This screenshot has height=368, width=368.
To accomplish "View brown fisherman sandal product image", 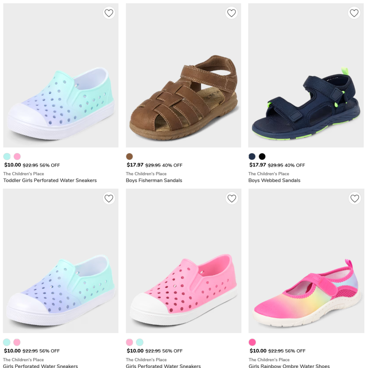I will click(184, 75).
